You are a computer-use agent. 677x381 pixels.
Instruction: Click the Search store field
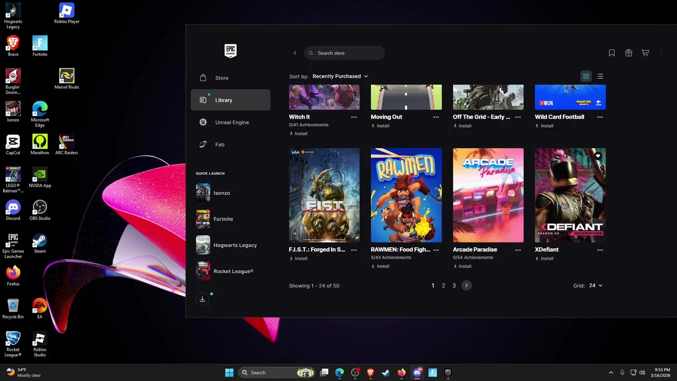344,53
